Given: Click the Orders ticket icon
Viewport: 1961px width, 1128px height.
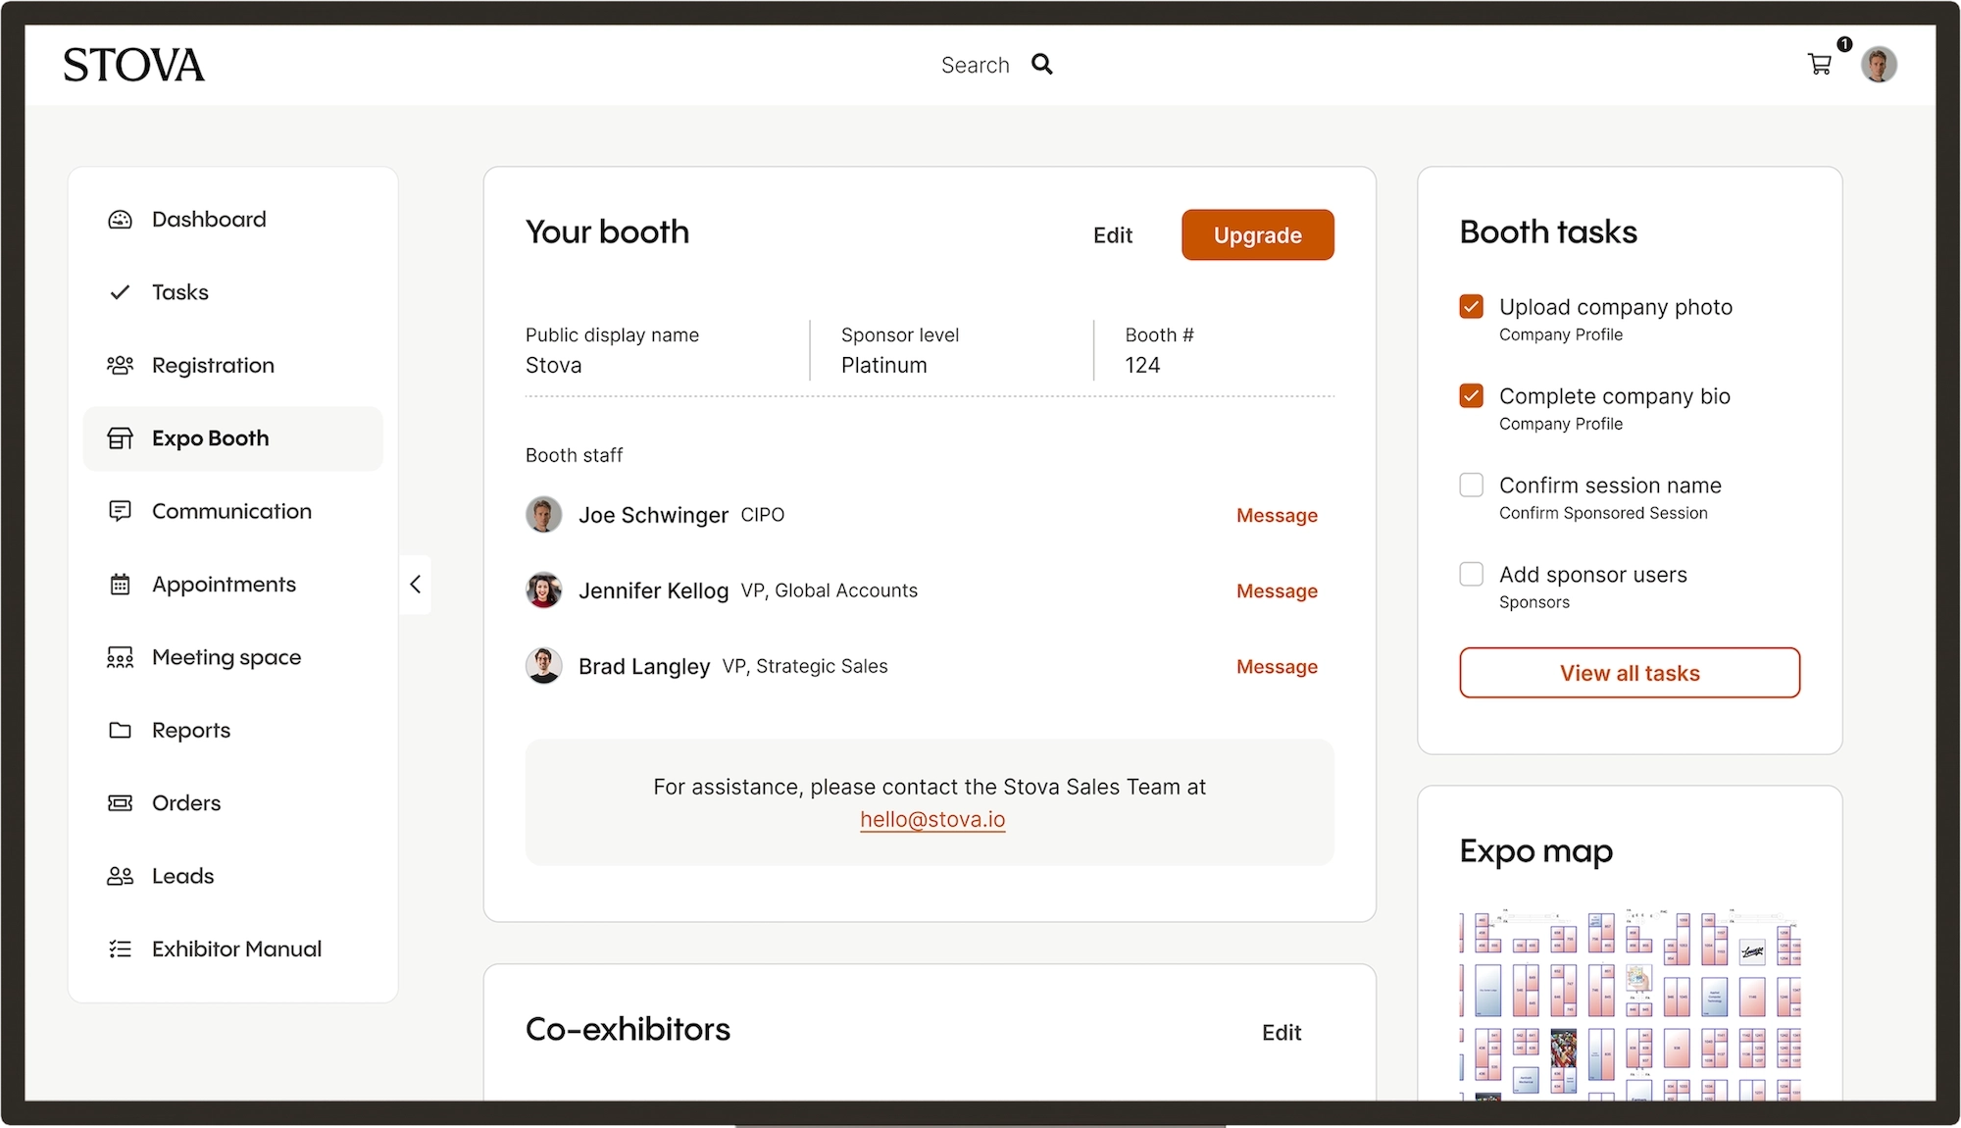Looking at the screenshot, I should tap(120, 803).
